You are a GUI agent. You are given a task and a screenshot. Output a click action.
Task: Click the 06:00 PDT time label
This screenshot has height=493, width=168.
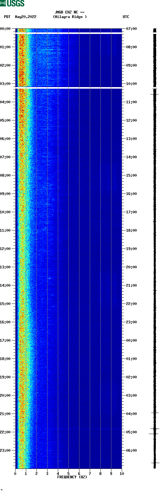[x=5, y=139]
